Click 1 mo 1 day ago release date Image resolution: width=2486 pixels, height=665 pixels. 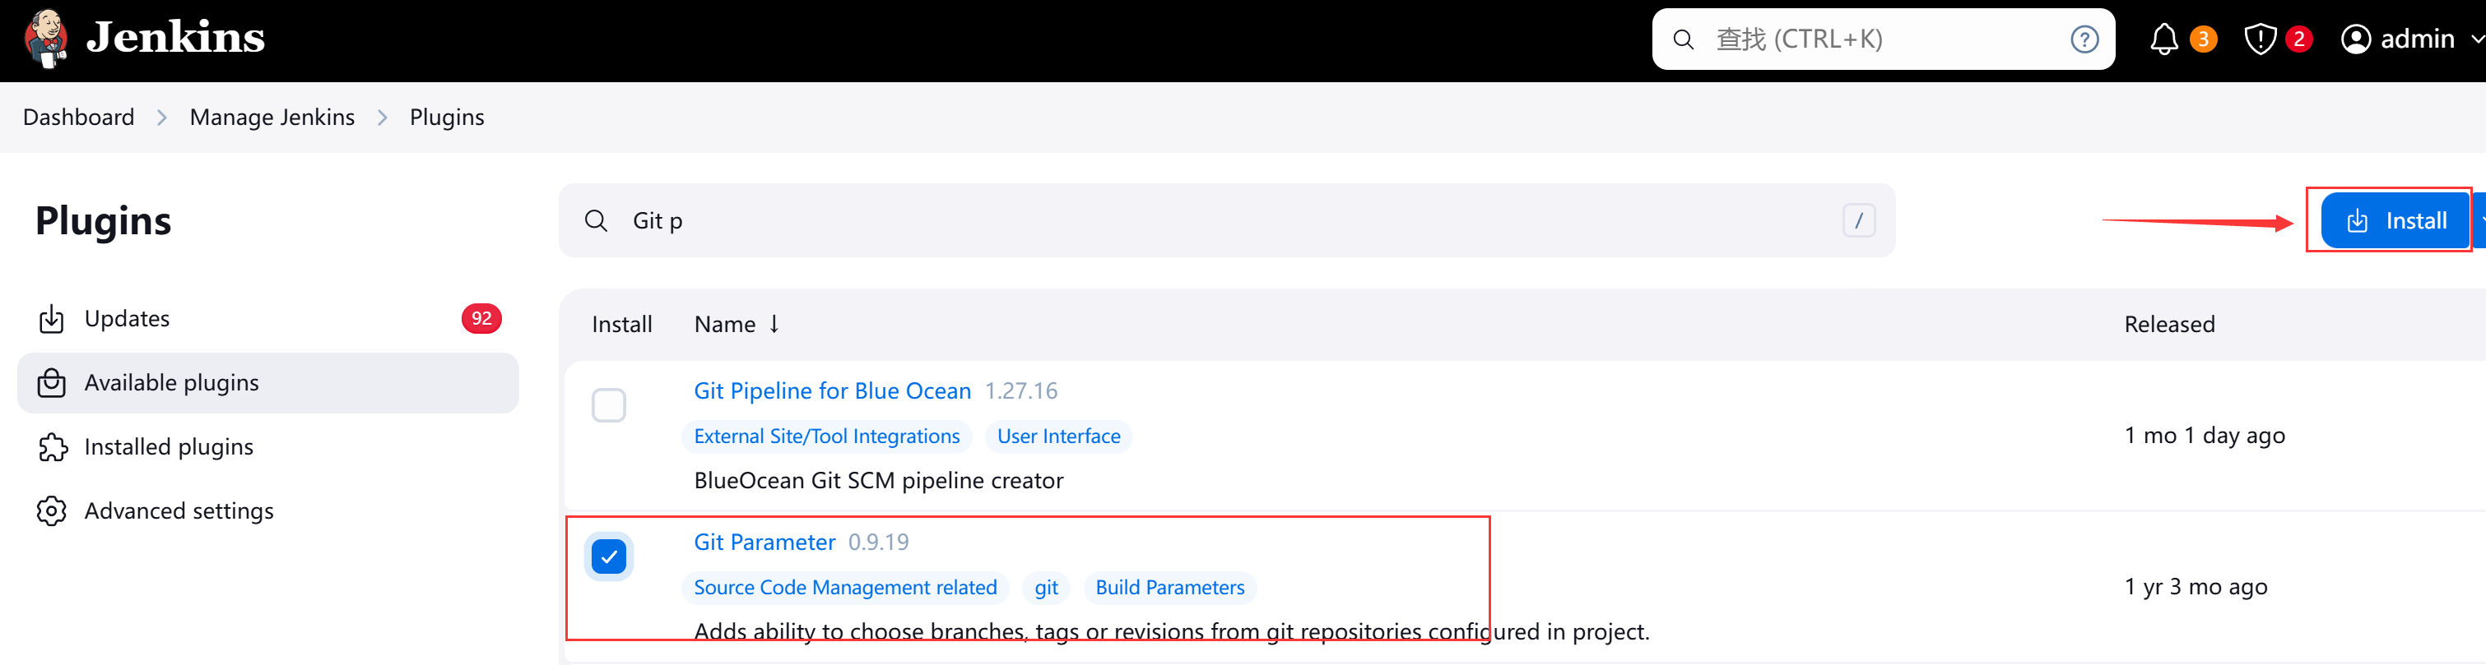pos(2205,436)
